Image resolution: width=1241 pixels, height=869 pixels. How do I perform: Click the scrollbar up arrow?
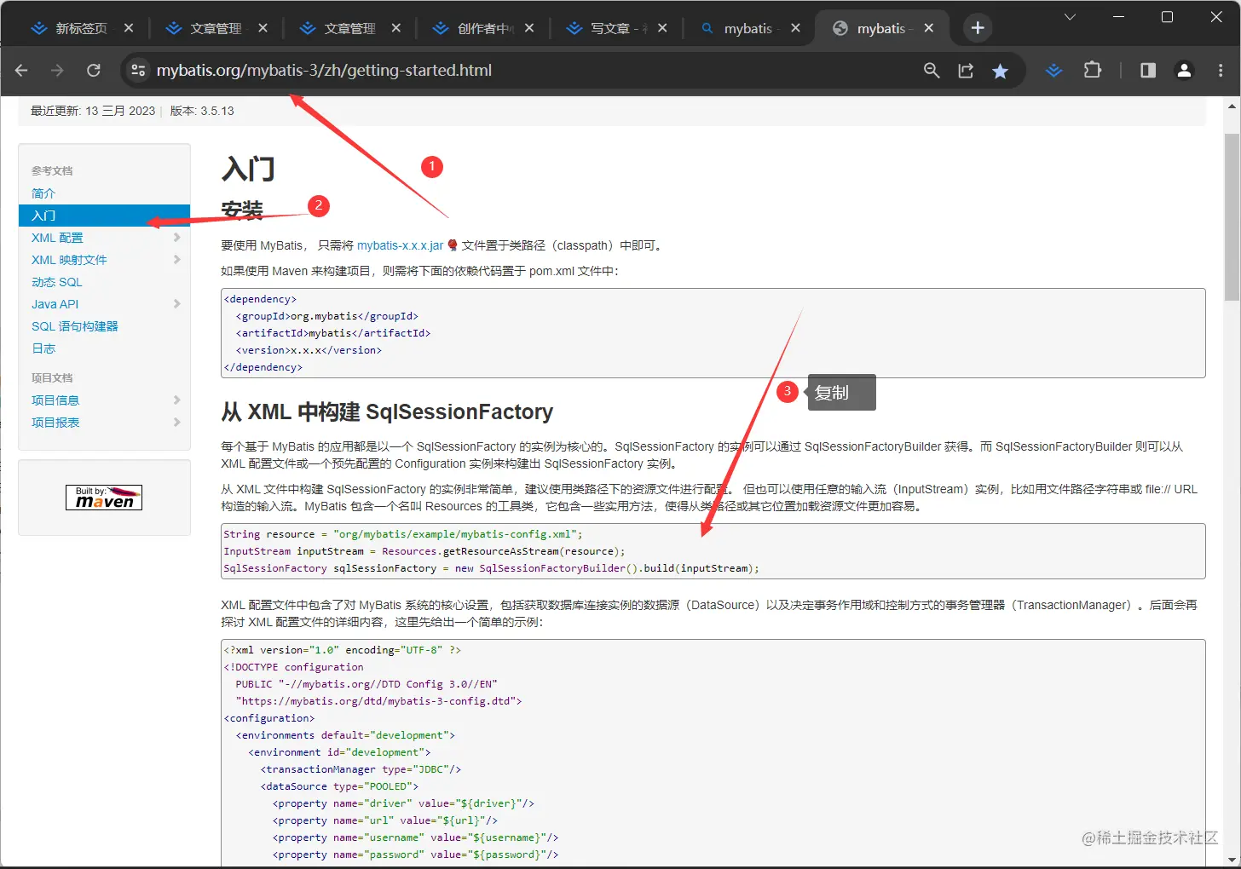1232,106
